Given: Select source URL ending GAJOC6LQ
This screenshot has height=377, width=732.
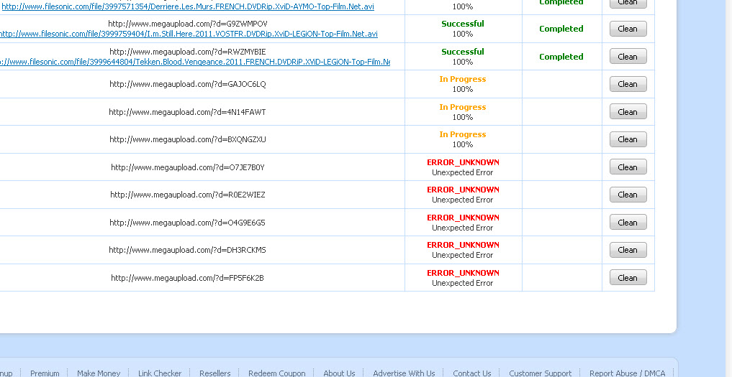Looking at the screenshot, I should point(188,84).
